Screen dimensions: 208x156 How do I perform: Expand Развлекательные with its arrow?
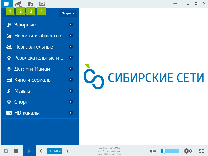click(71, 58)
